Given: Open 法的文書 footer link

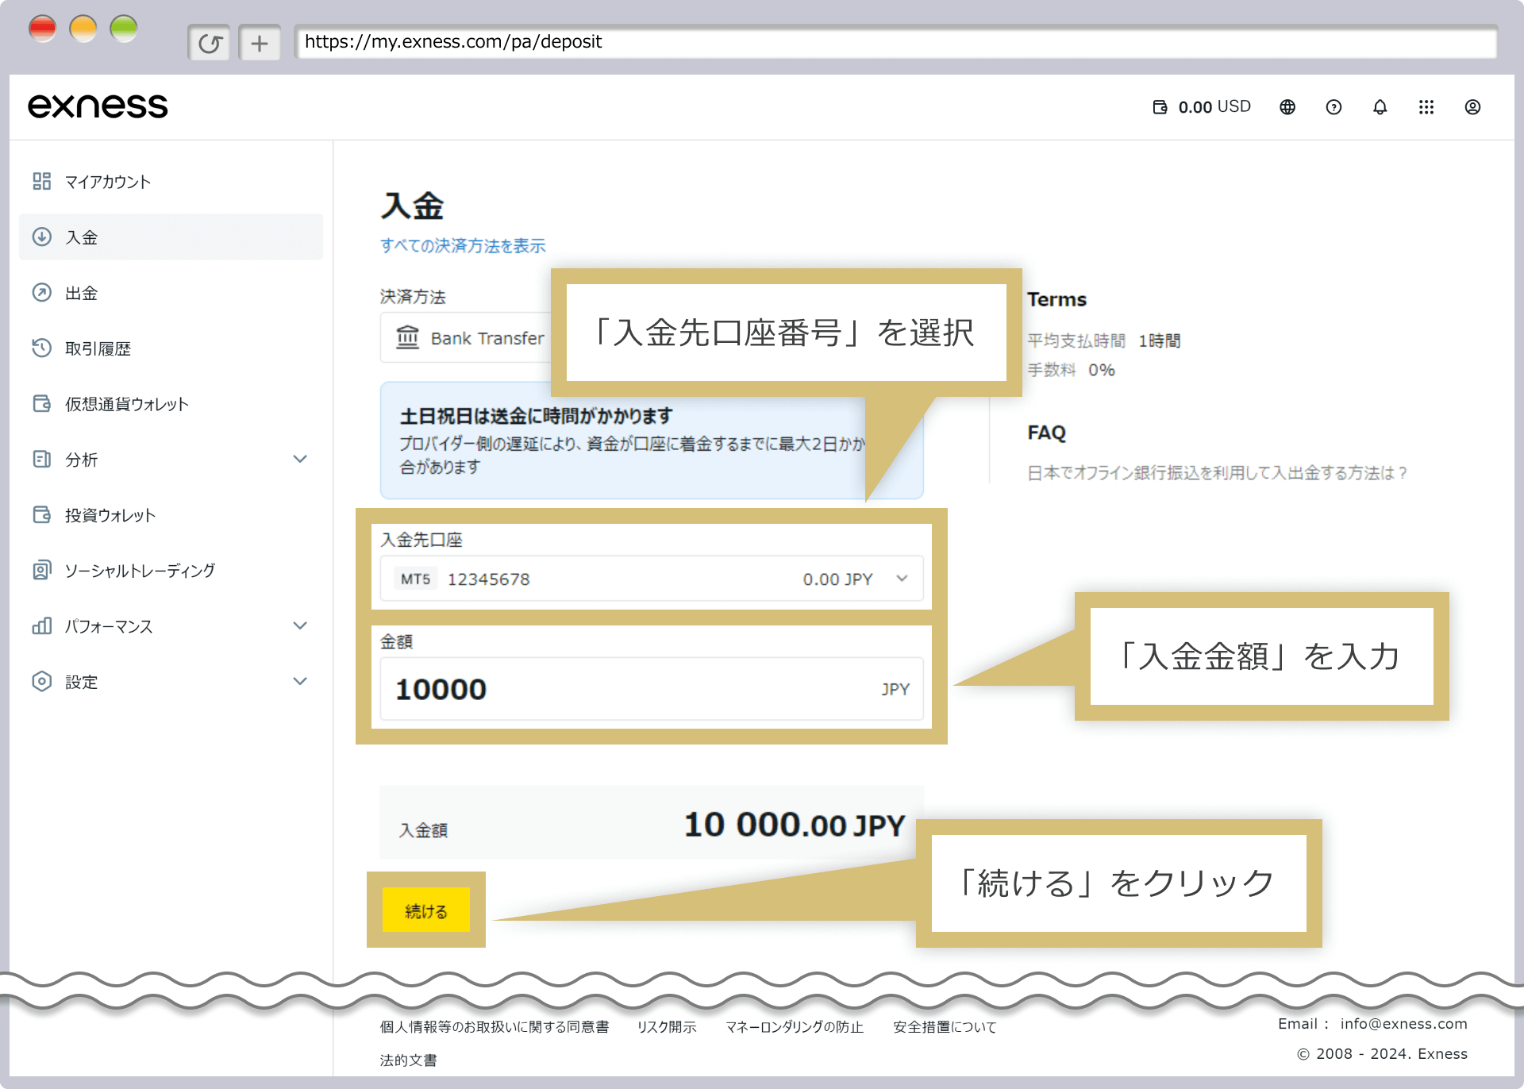Looking at the screenshot, I should (408, 1060).
